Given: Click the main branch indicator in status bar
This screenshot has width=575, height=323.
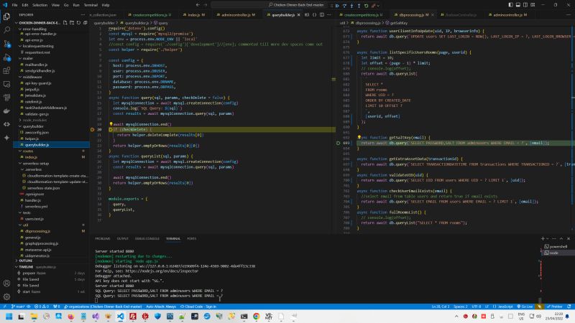Looking at the screenshot, I should pyautogui.click(x=18, y=306).
